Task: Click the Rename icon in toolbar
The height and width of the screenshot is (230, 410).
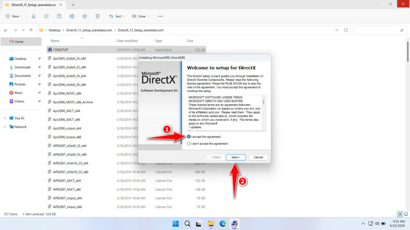Action: pyautogui.click(x=72, y=16)
